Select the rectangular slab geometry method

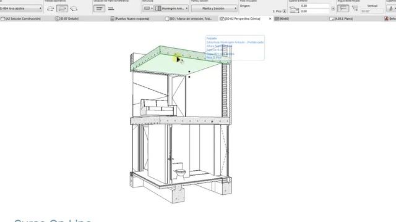[62, 9]
